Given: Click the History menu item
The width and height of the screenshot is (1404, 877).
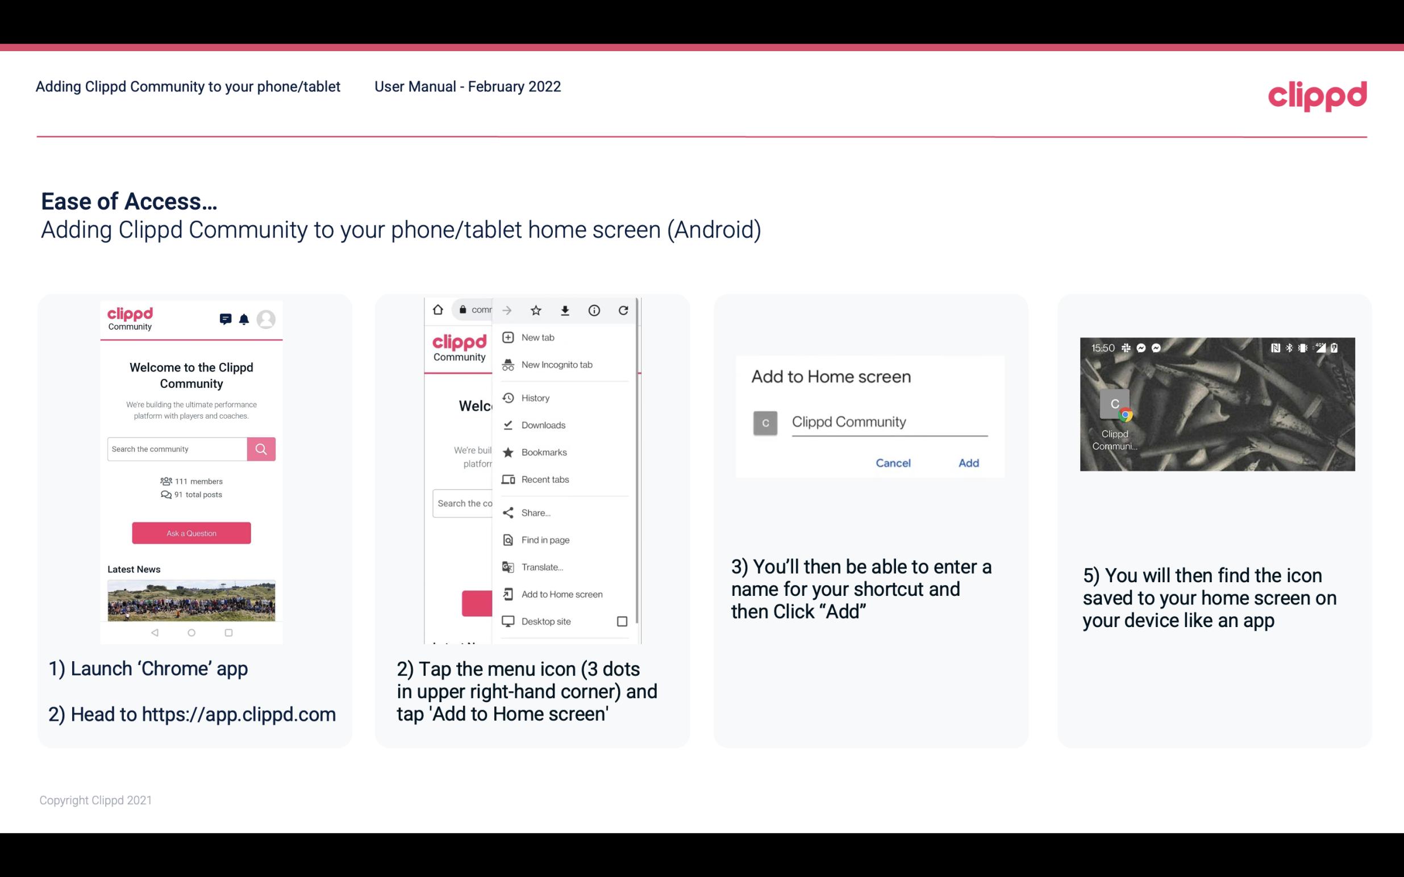Looking at the screenshot, I should 536,397.
